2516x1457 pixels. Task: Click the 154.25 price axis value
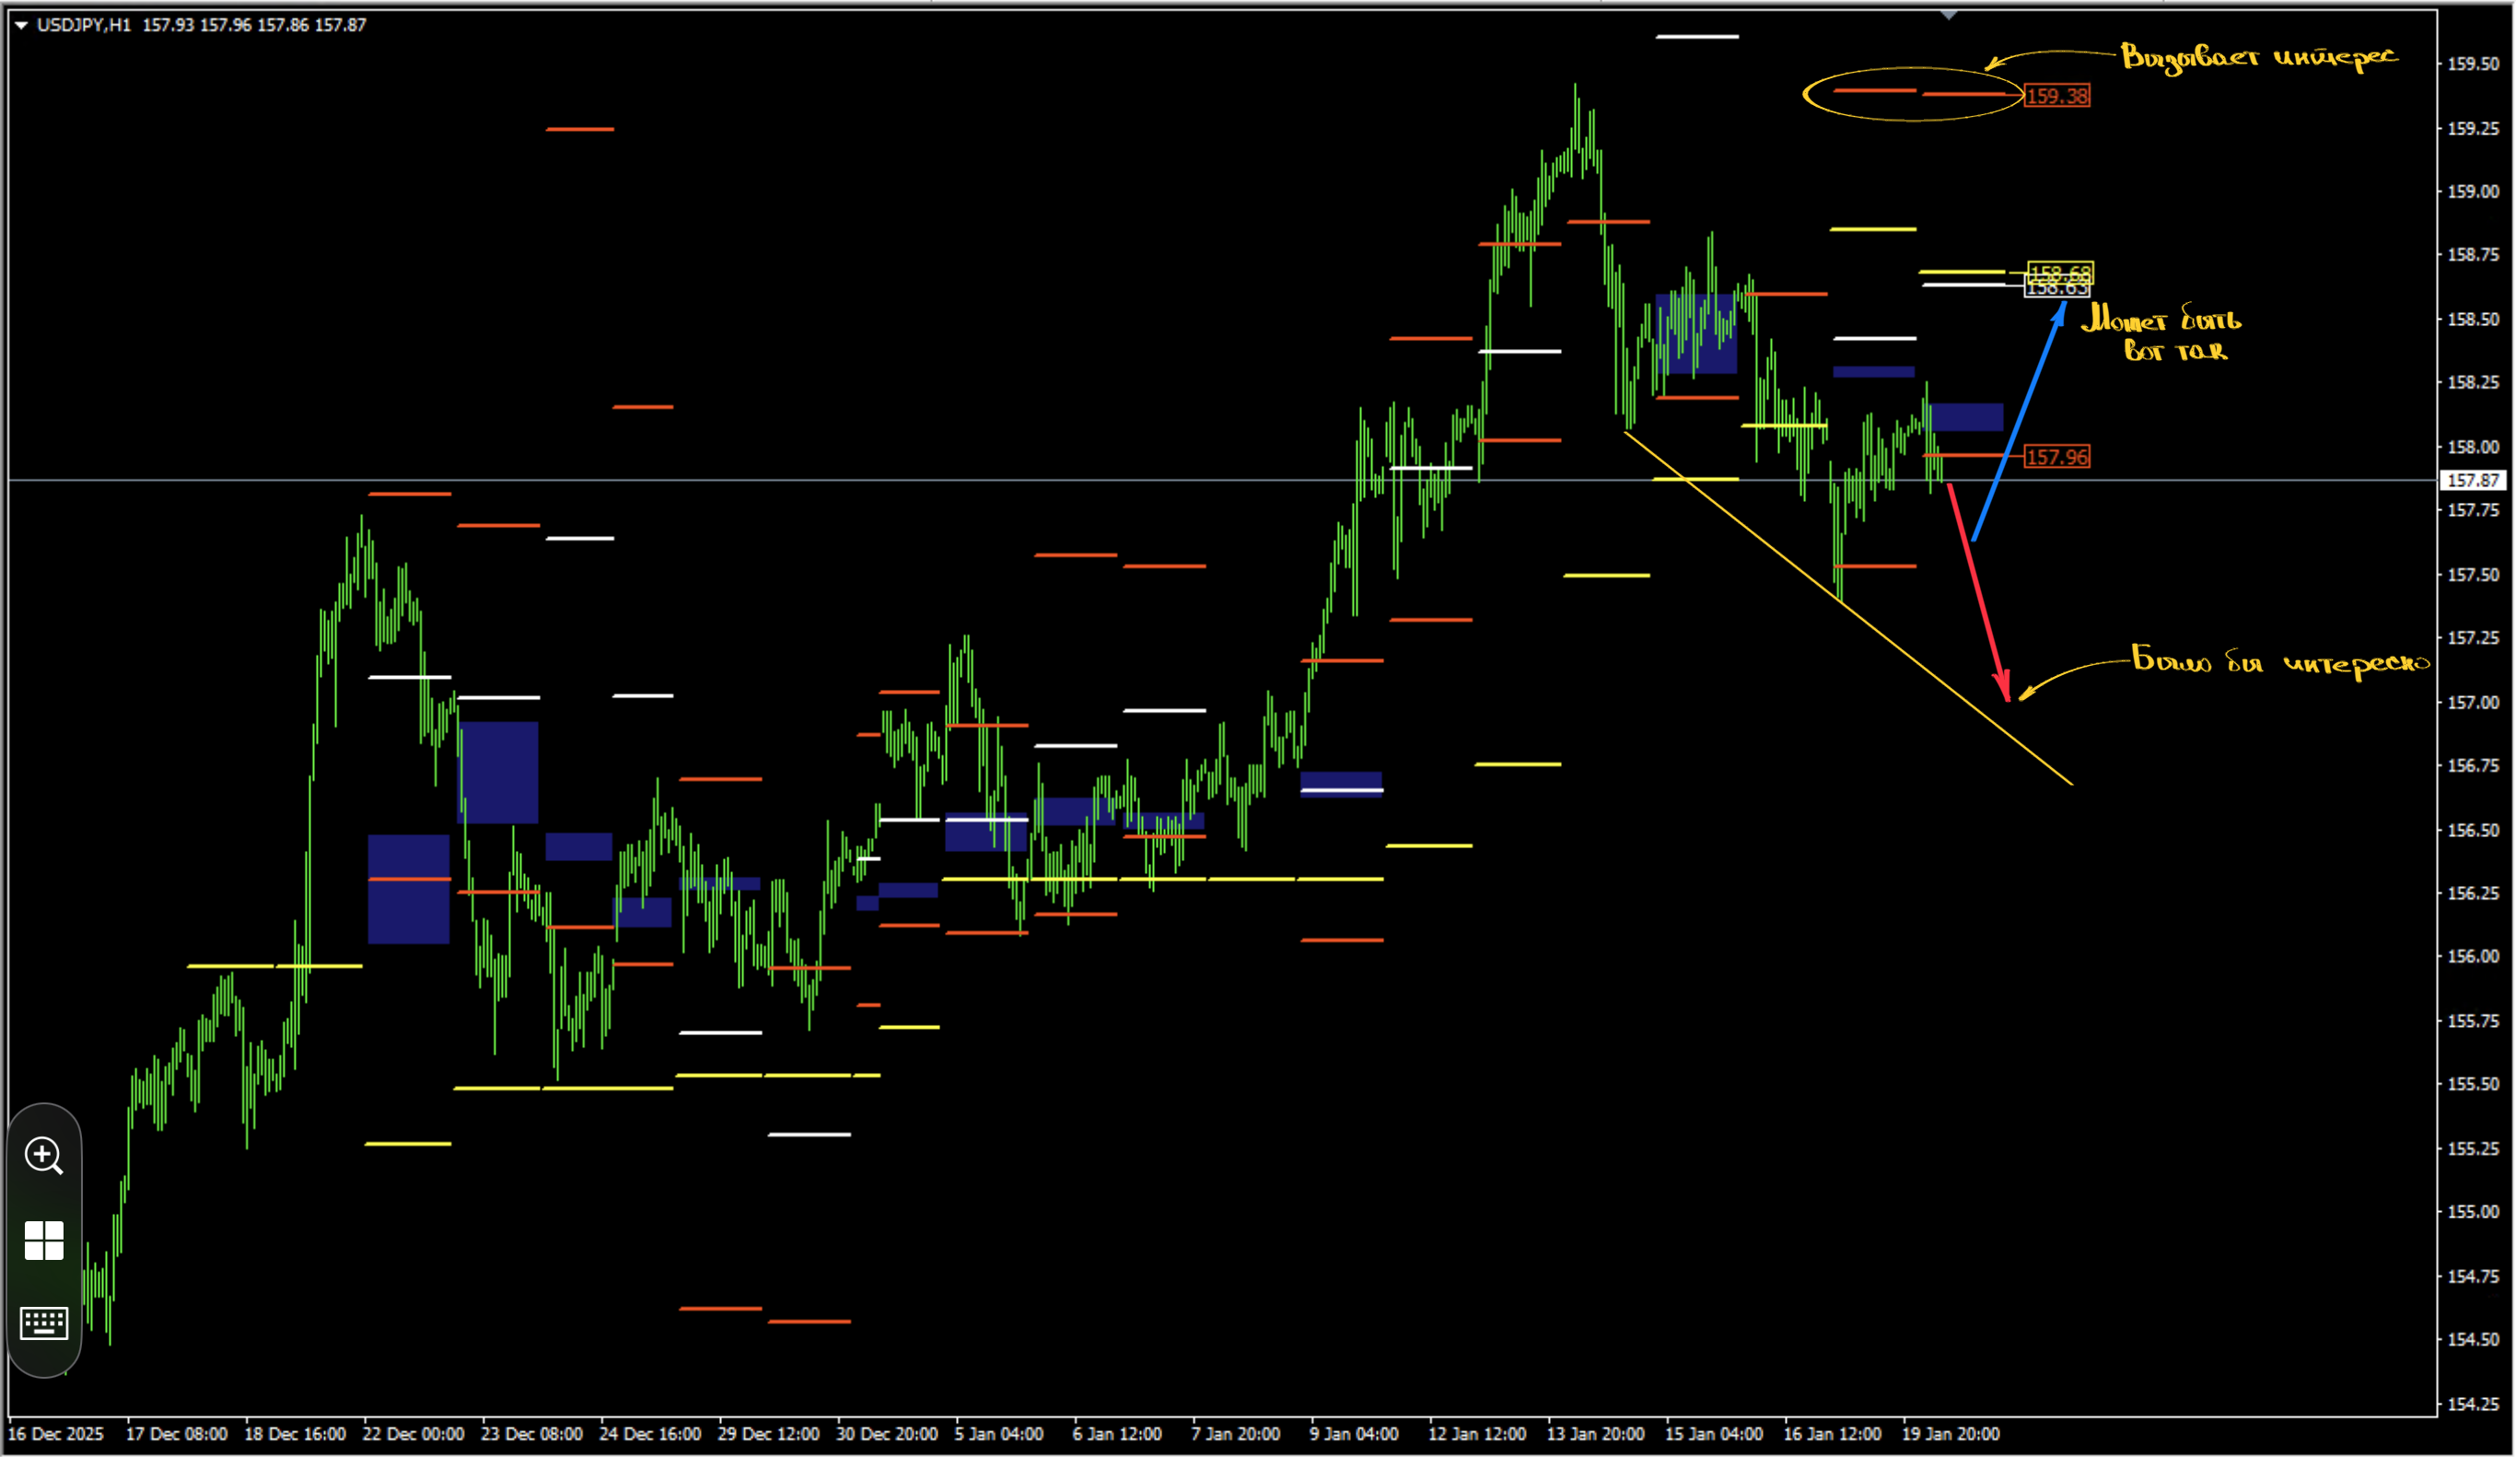[x=2473, y=1403]
